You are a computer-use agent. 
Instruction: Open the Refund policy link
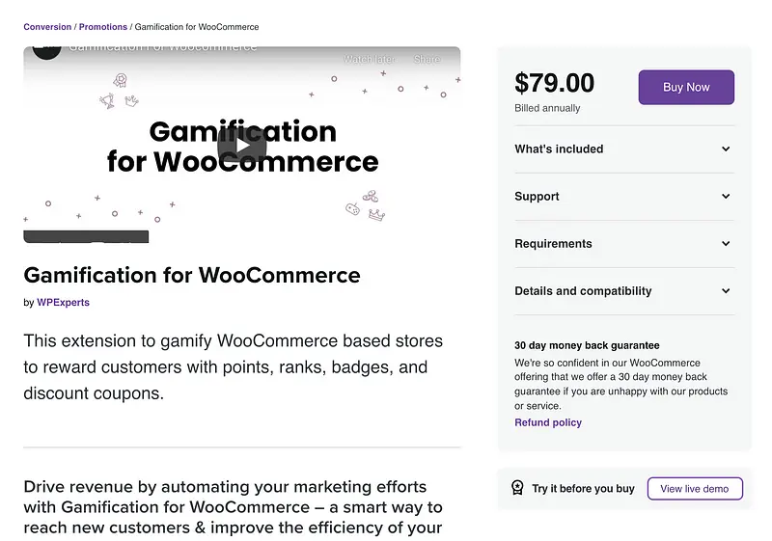[548, 422]
